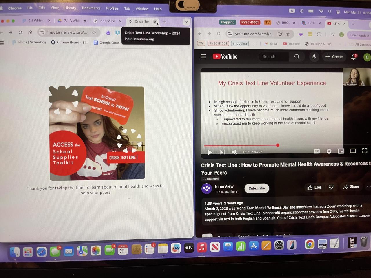Click the YouTube Create button

[x=334, y=57]
